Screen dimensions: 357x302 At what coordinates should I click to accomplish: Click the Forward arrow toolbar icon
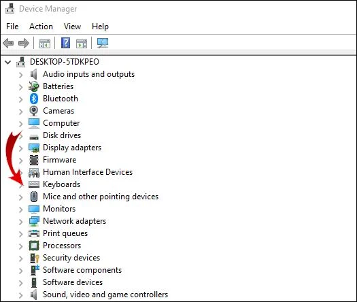click(x=24, y=43)
